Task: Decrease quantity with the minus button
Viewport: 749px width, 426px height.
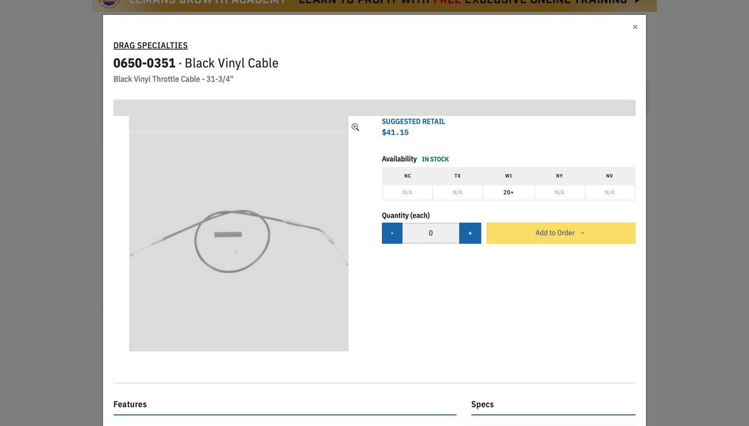Action: (x=392, y=233)
